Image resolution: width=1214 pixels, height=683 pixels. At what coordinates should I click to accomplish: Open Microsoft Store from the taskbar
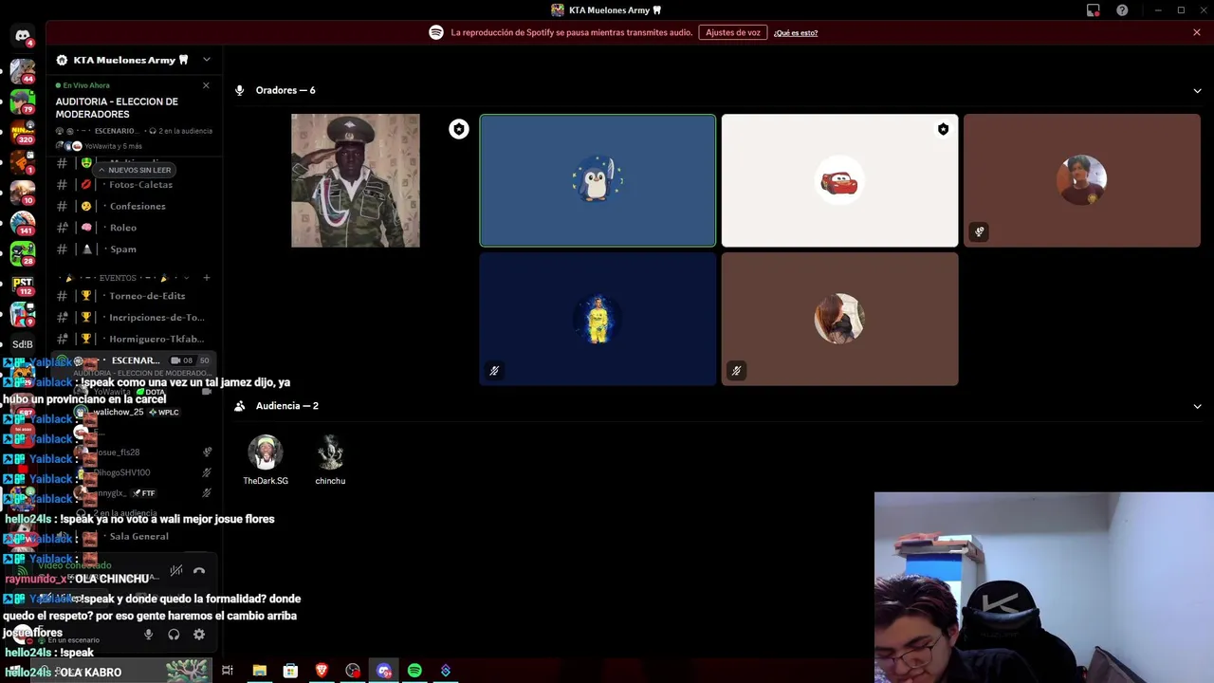290,671
